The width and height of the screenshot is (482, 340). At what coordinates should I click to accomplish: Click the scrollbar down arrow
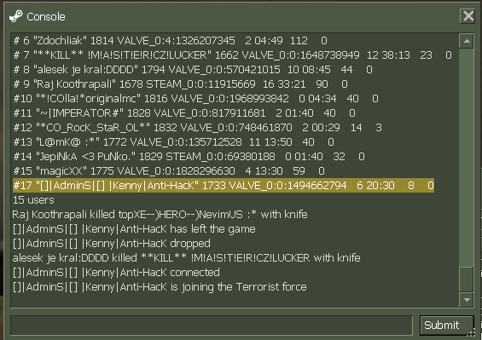click(x=467, y=299)
